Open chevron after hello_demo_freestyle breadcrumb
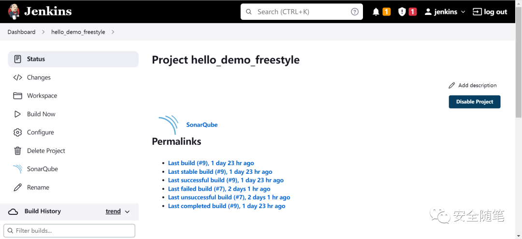Viewport: 522px width, 239px height. (113, 32)
